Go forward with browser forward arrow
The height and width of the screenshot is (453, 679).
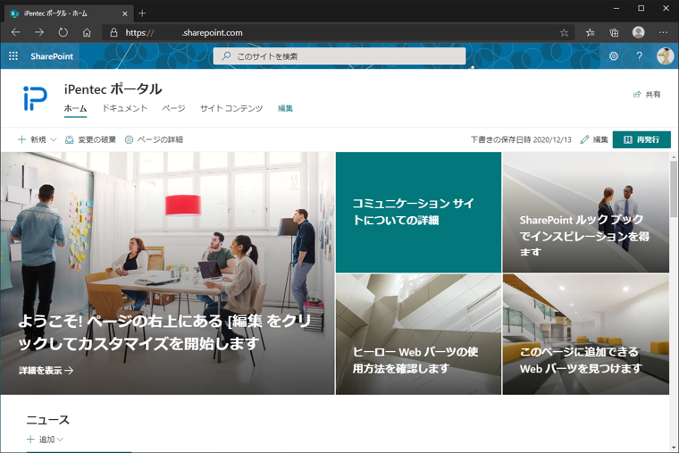(39, 32)
